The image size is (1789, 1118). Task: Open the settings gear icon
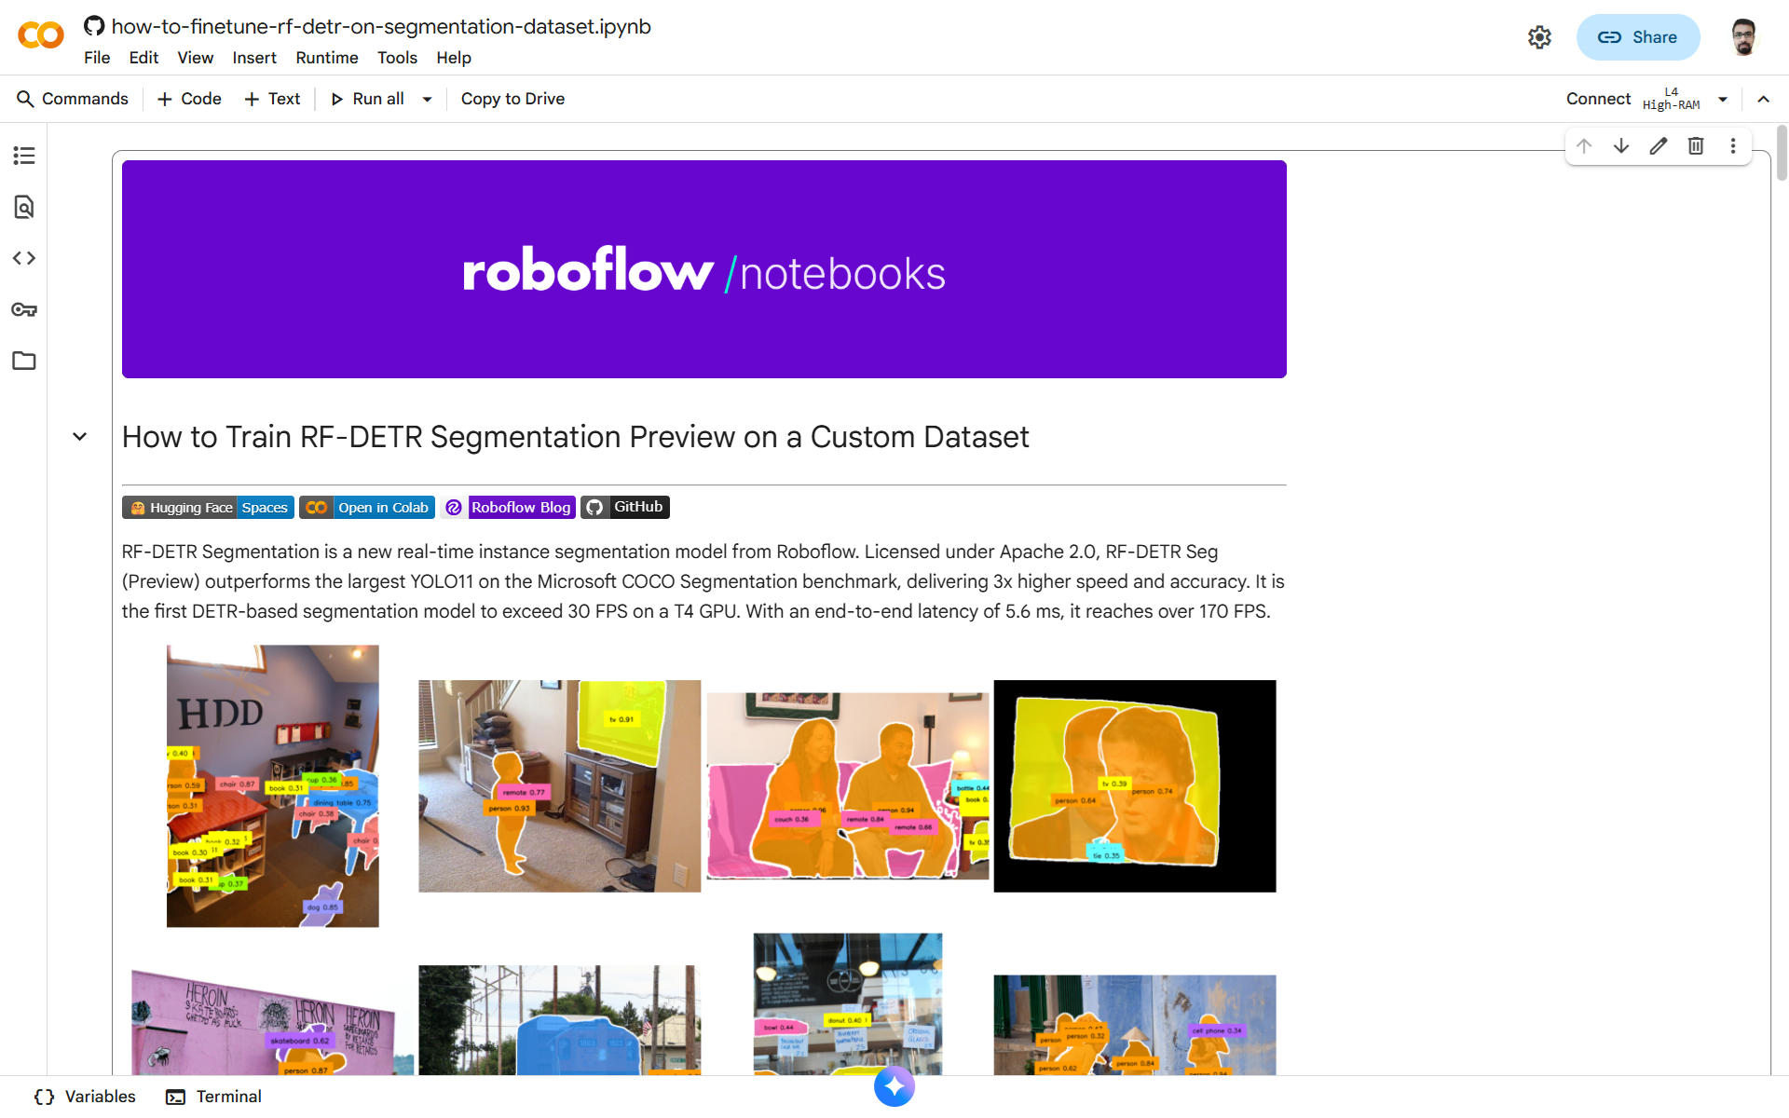pyautogui.click(x=1539, y=37)
